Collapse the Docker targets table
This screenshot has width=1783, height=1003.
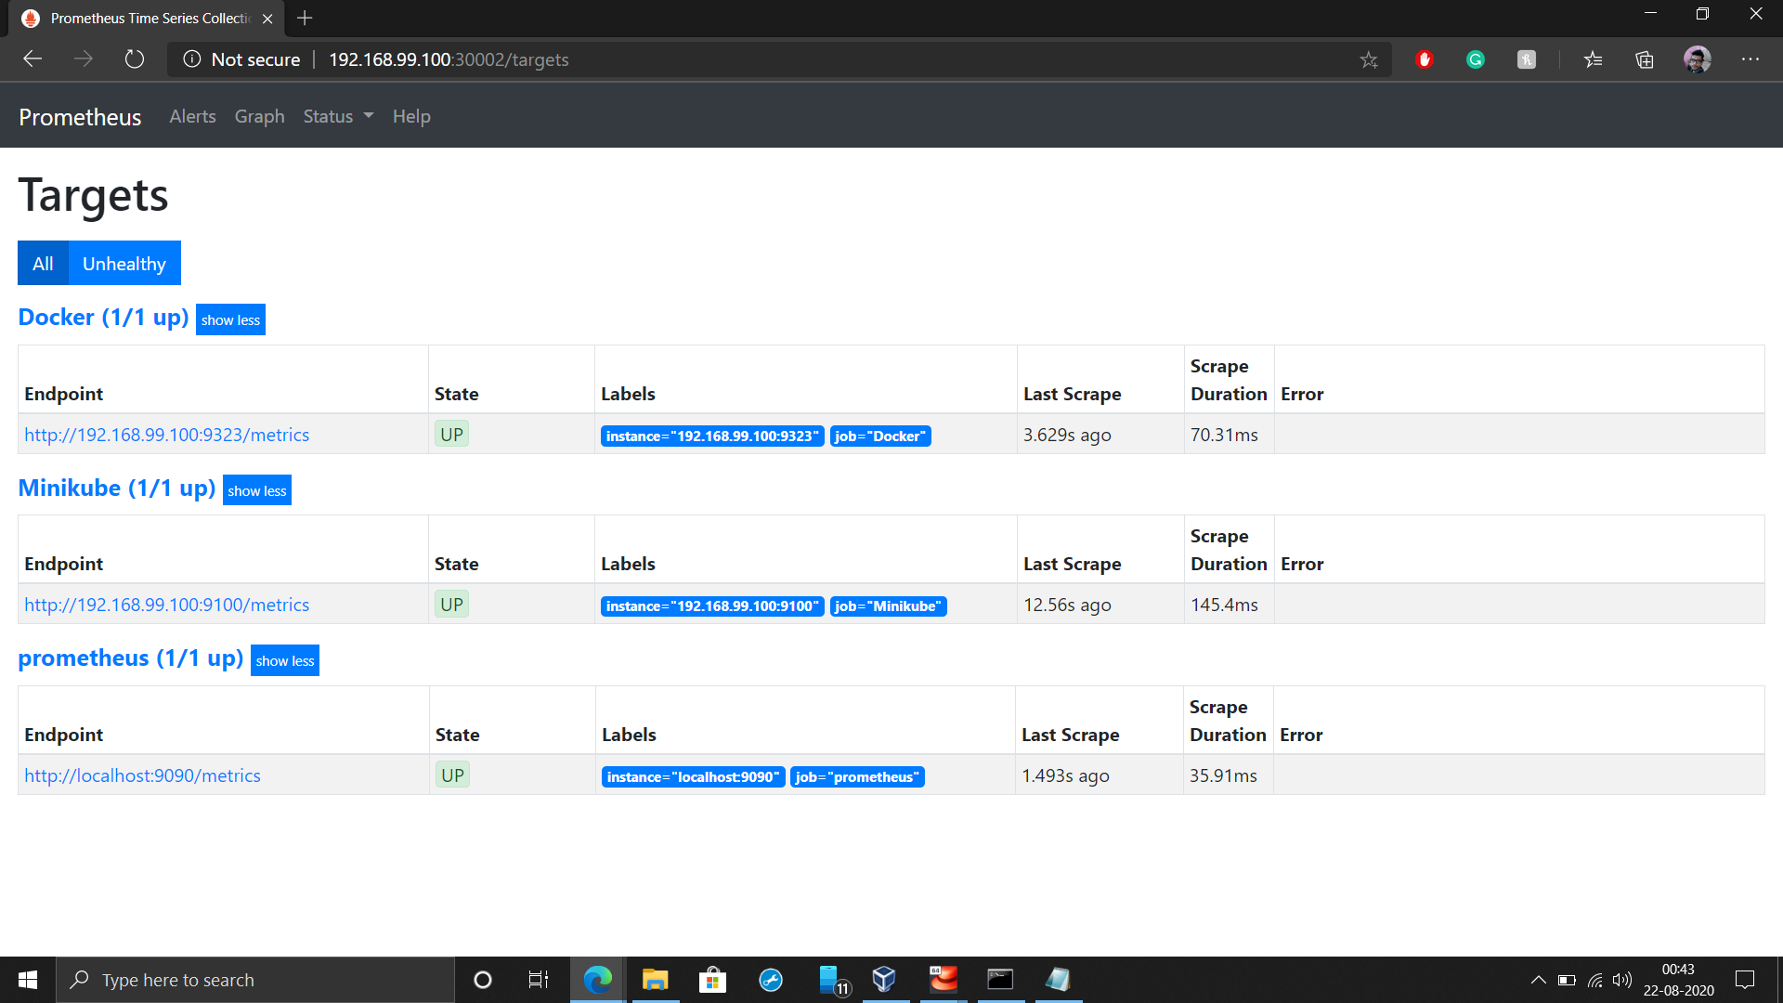230,319
